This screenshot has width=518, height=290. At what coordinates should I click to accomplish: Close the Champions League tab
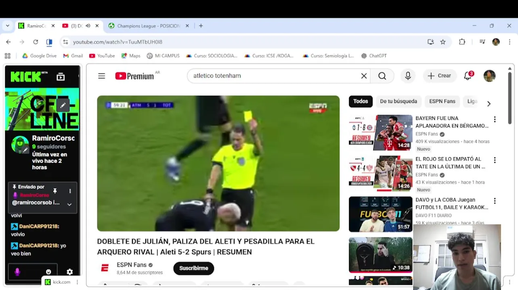(187, 26)
